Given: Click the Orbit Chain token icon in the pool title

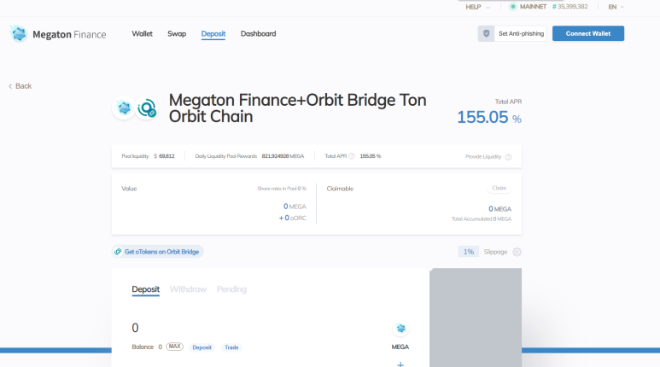Looking at the screenshot, I should (x=147, y=108).
